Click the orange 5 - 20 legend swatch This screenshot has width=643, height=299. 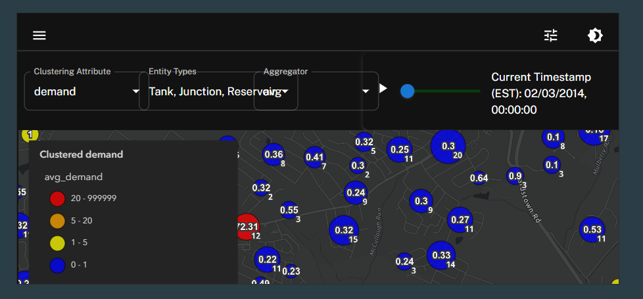[57, 221]
